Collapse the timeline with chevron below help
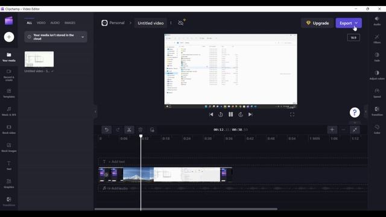This screenshot has height=217, width=386. [x=355, y=122]
